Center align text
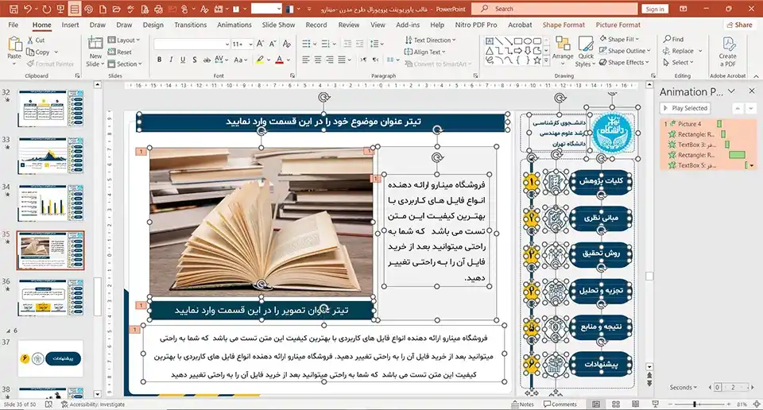The image size is (763, 410). click(317, 60)
